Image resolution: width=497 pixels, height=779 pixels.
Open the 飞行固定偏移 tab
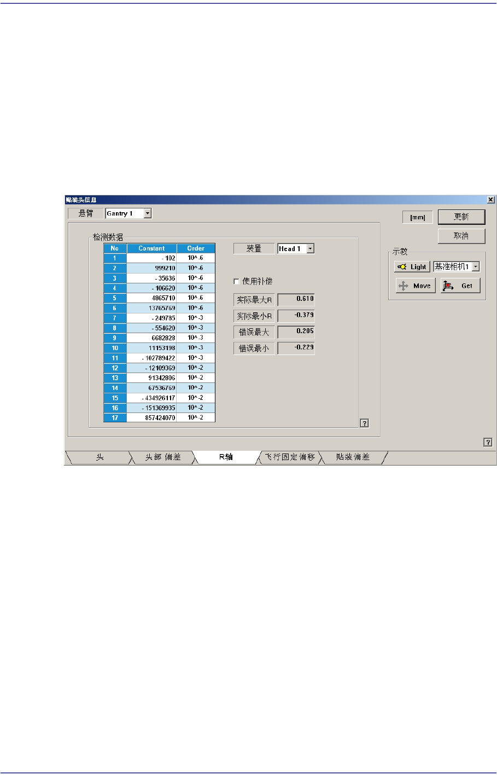[x=290, y=457]
